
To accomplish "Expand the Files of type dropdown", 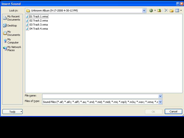I will 160,102.
